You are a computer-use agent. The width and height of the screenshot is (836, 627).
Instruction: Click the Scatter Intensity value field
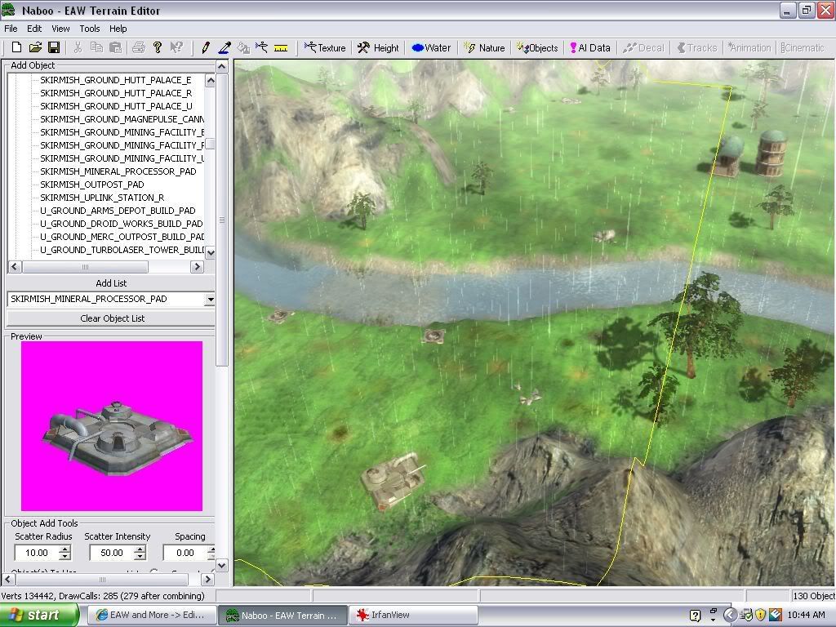(x=111, y=553)
